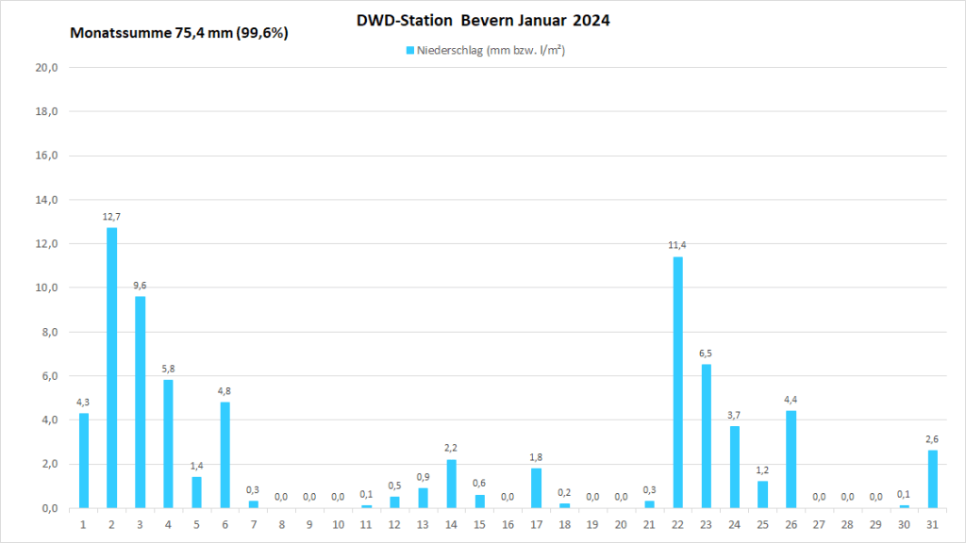The height and width of the screenshot is (543, 966).
Task: Click the x-axis label for day 16
Action: (x=508, y=523)
